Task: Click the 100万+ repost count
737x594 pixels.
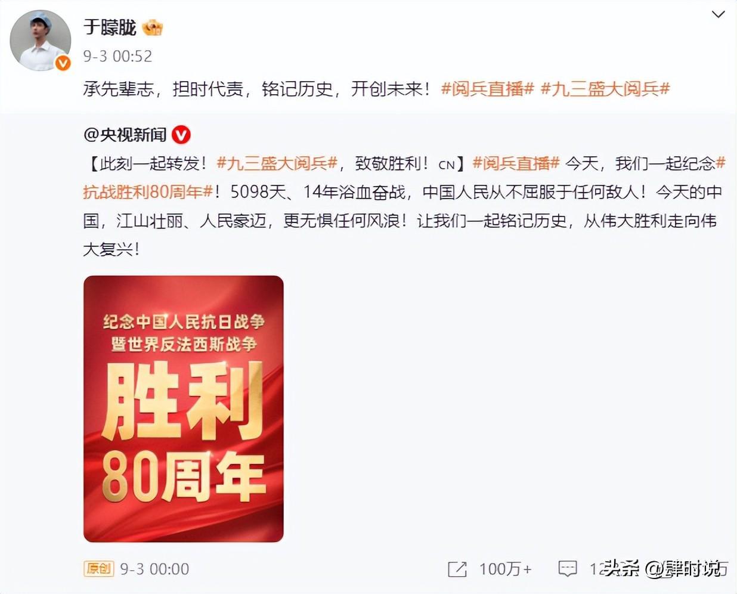Action: pyautogui.click(x=505, y=569)
